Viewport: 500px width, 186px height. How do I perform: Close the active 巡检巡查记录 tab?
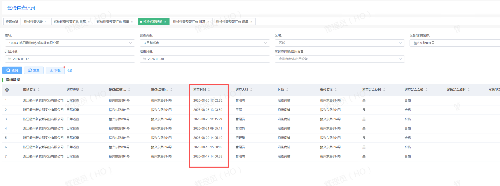coord(165,22)
